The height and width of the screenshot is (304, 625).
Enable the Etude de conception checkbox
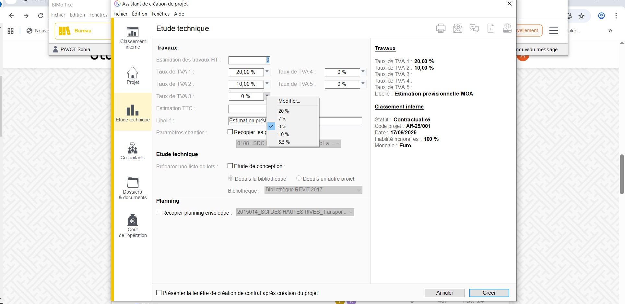pos(230,166)
